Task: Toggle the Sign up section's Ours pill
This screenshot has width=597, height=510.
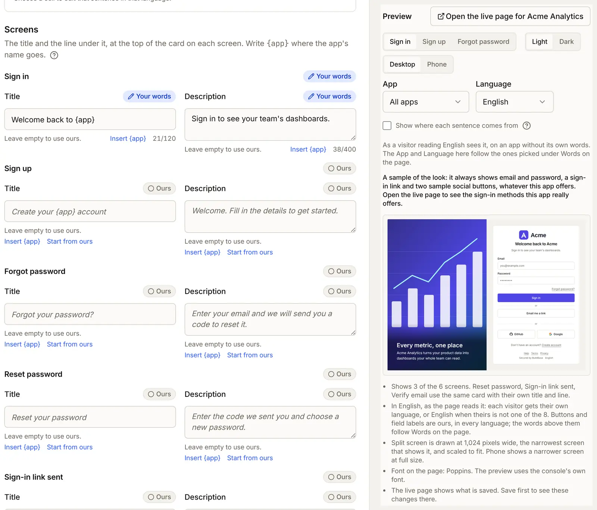Action: (x=340, y=168)
